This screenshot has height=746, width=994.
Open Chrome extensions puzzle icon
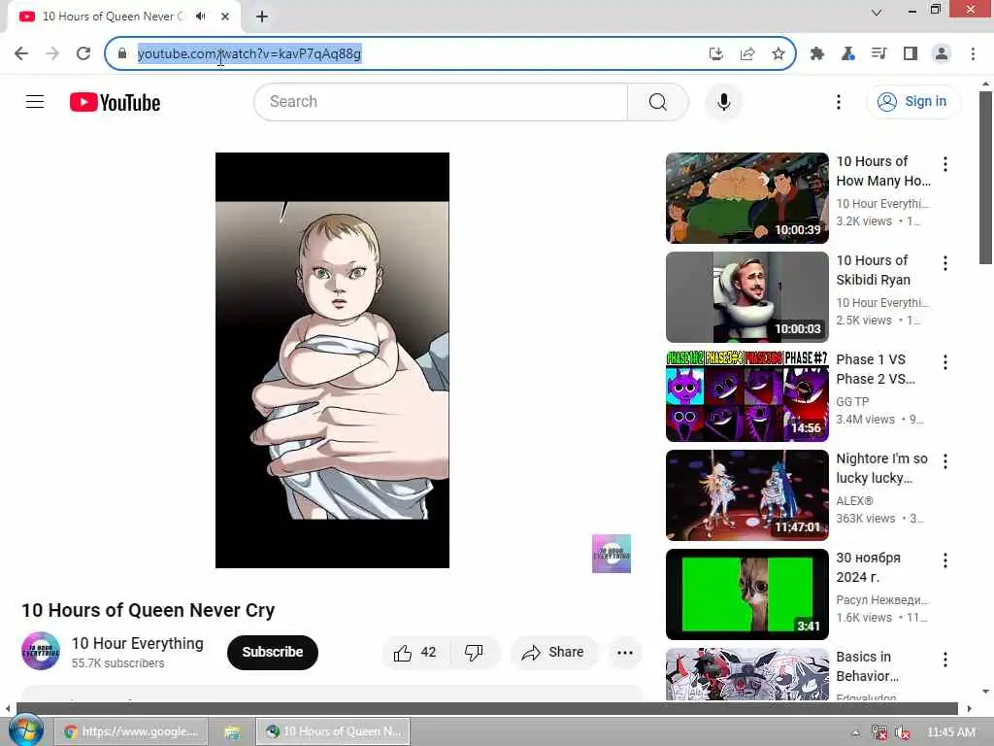817,54
